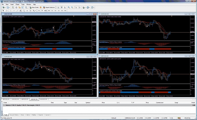Toggle Chart Shift on the chart
Image resolution: width=197 pixels, height=120 pixels.
(x=79, y=8)
